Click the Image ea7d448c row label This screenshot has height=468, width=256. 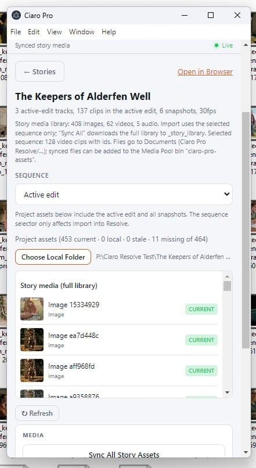pyautogui.click(x=73, y=336)
